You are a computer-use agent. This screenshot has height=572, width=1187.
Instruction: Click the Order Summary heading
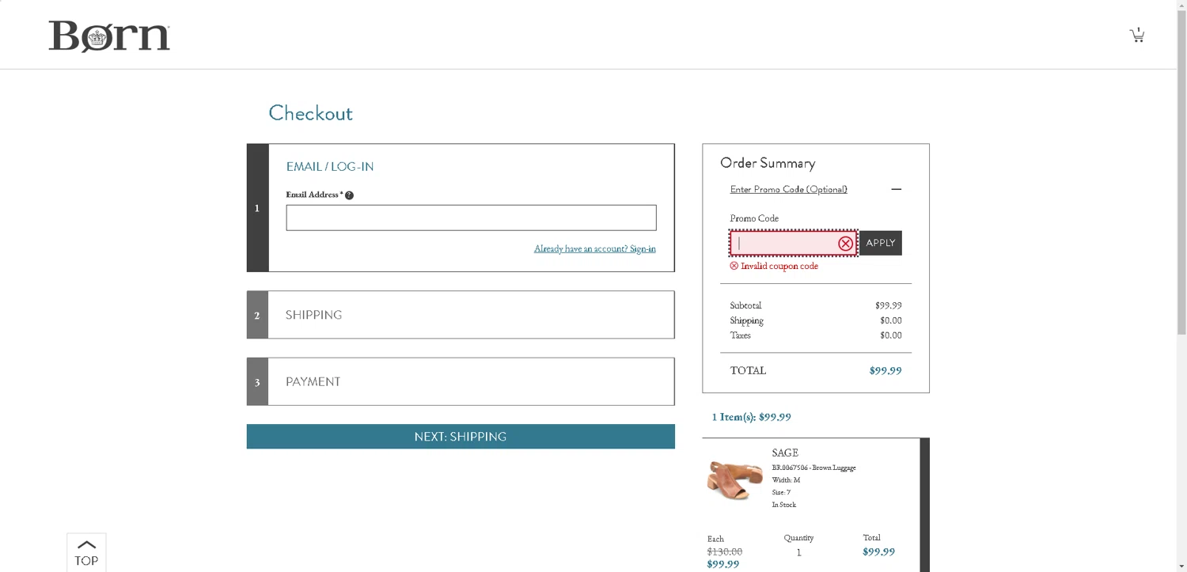point(768,163)
